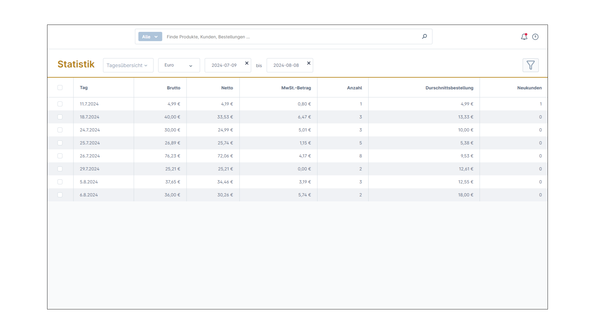Click the MwSt.-Betrag value 1,15 €
Viewport: 595px width, 334px height.
305,143
